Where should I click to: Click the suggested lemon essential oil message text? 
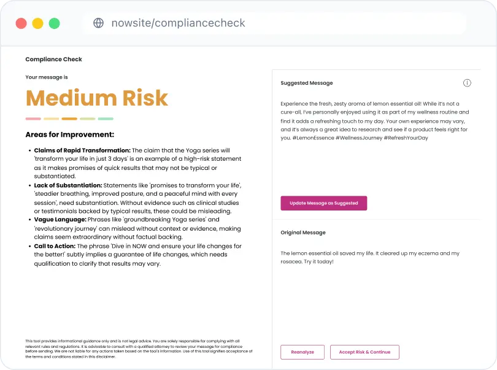pos(374,121)
